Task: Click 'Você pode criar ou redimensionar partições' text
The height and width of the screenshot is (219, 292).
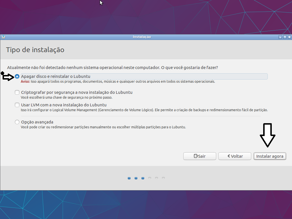Action: point(103,127)
